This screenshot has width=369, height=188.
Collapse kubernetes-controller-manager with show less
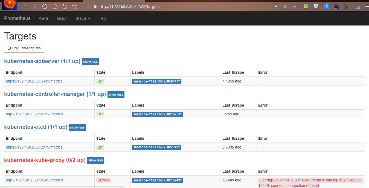116,95
